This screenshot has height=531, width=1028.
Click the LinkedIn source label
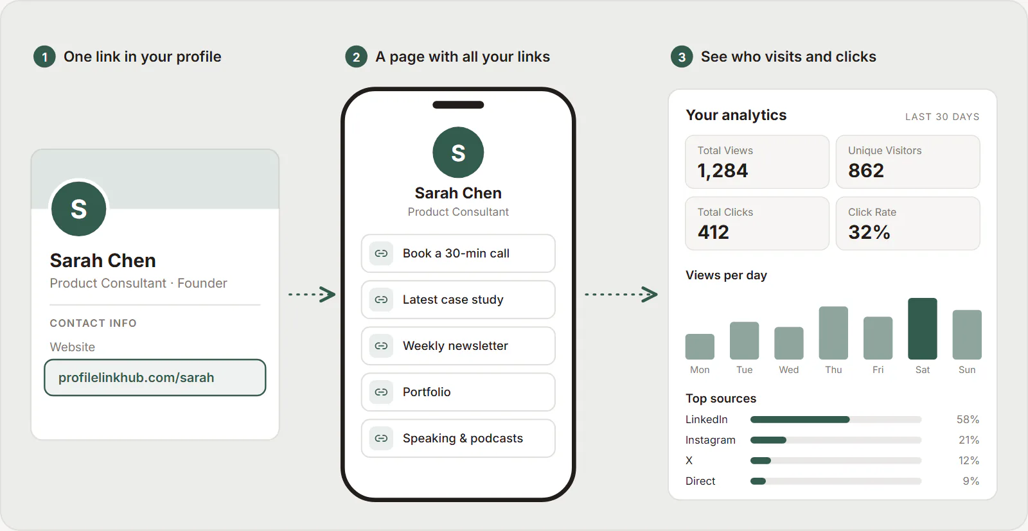(x=707, y=420)
